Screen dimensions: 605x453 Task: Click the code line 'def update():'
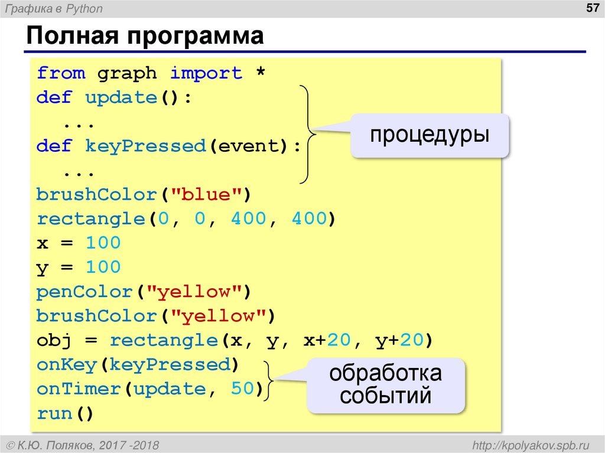coord(114,97)
